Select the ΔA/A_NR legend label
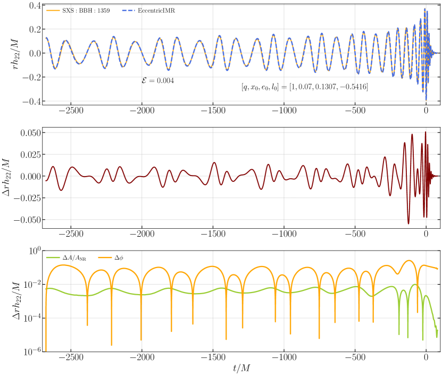442x375 pixels. (x=74, y=257)
